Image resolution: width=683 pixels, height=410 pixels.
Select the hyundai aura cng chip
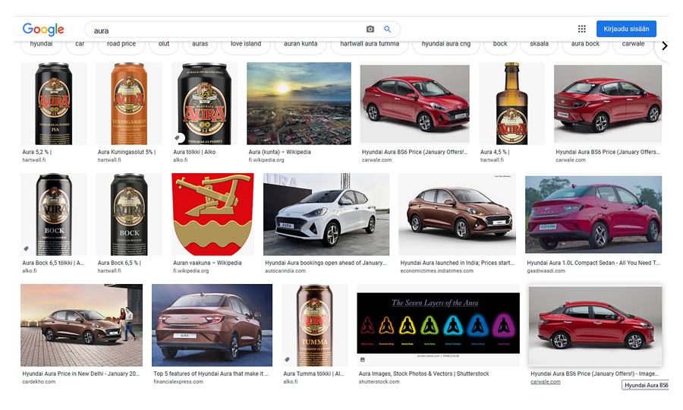point(446,44)
